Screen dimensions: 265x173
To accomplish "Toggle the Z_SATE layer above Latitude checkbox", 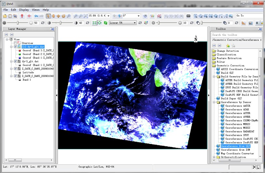I will coord(15,69).
